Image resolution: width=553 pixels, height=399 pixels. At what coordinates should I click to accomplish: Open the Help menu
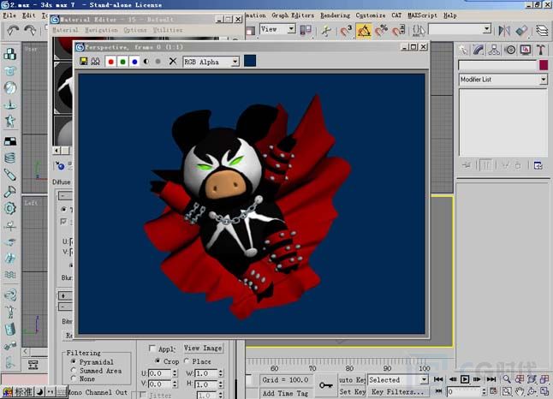(449, 15)
